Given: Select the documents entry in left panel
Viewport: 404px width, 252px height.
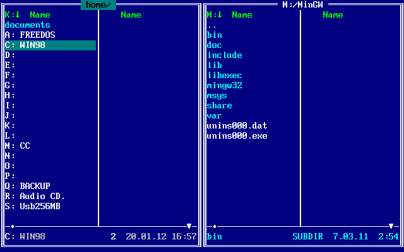Looking at the screenshot, I should click(x=27, y=25).
